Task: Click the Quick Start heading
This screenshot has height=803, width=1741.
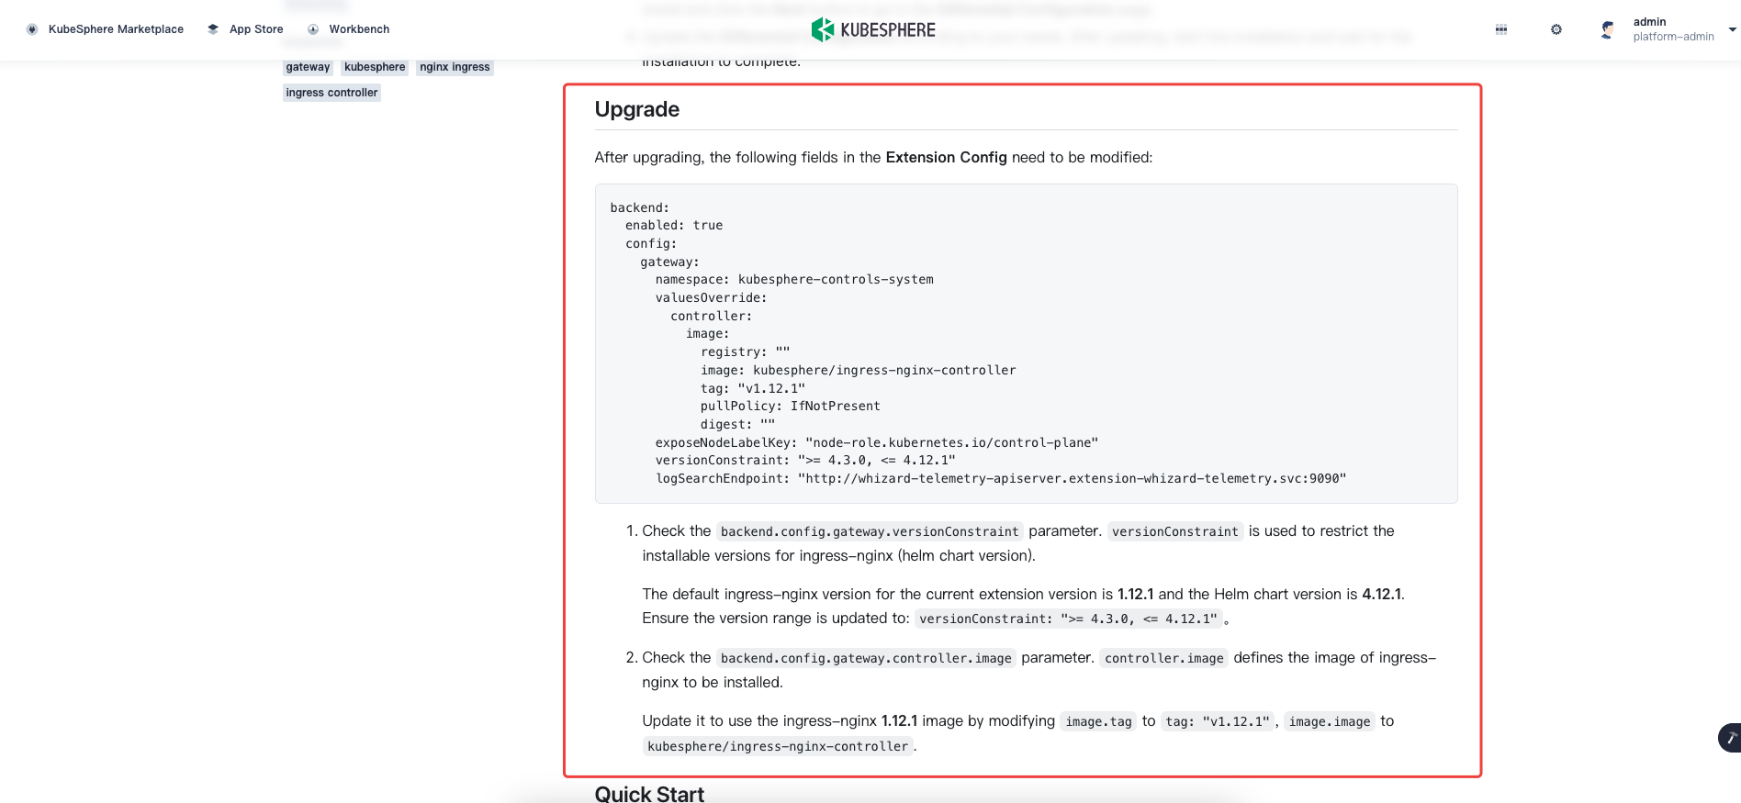Action: (x=649, y=794)
